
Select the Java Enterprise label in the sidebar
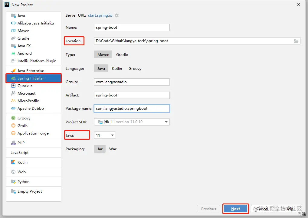coord(31,71)
